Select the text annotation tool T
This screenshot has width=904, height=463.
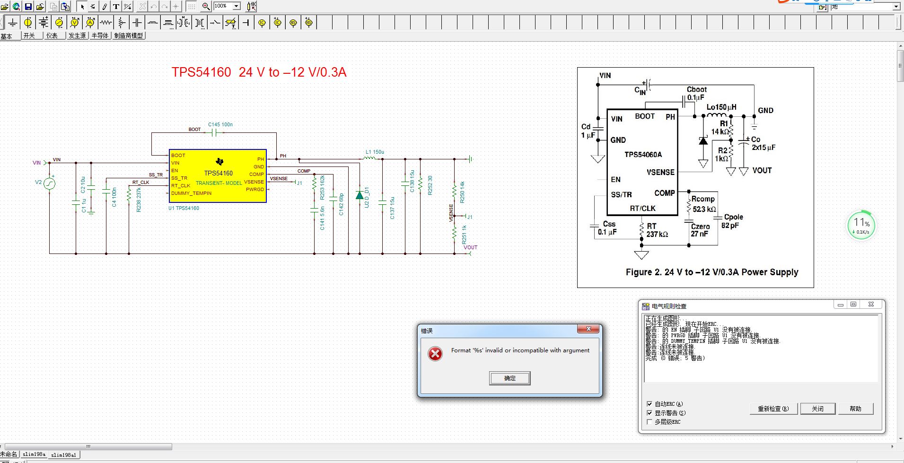[x=116, y=6]
